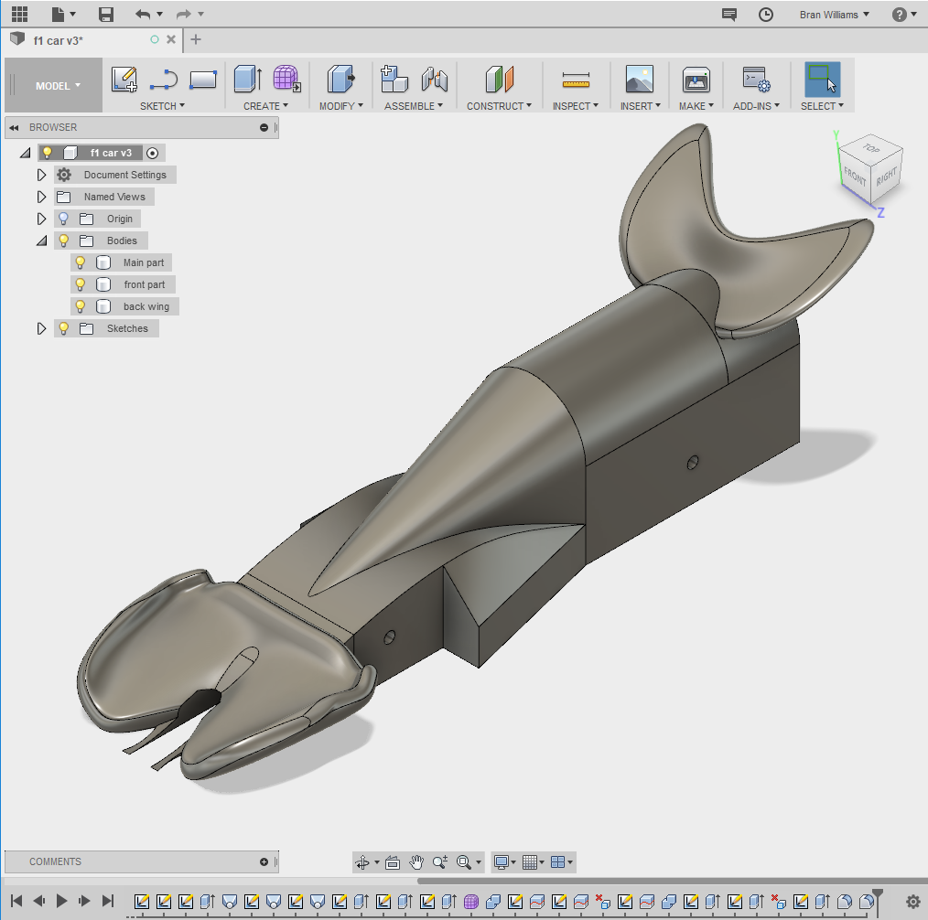Toggle visibility of the Sketches folder

(x=64, y=328)
